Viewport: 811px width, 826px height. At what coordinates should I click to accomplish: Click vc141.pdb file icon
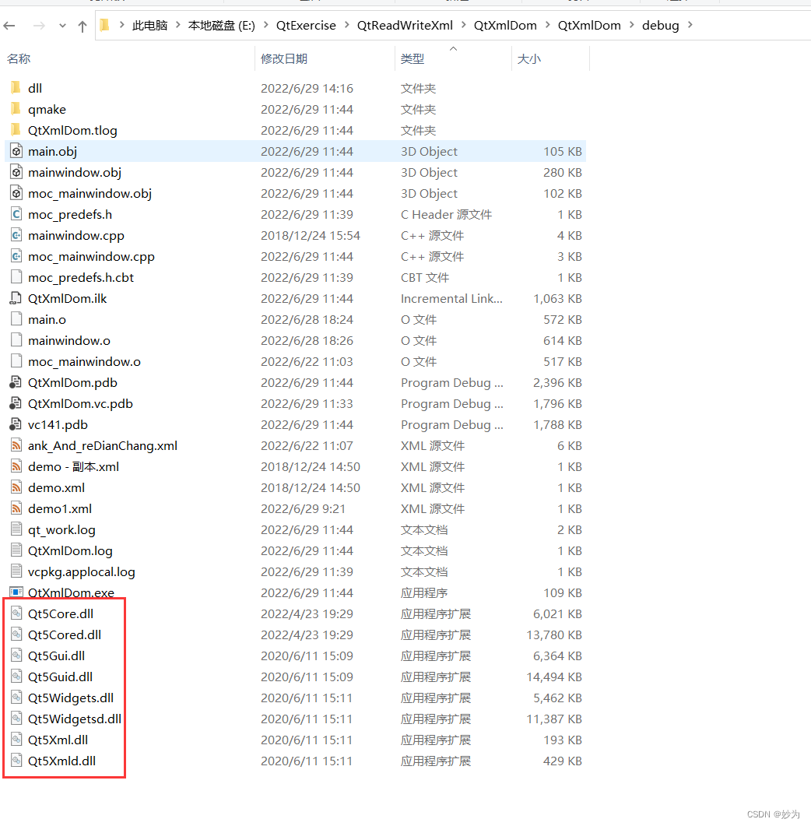point(16,424)
